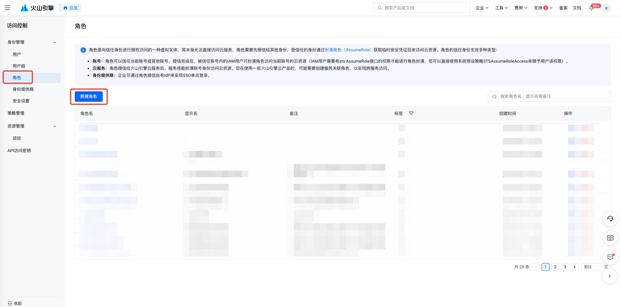Open the customer service headset button
This screenshot has height=307, width=621.
610,219
